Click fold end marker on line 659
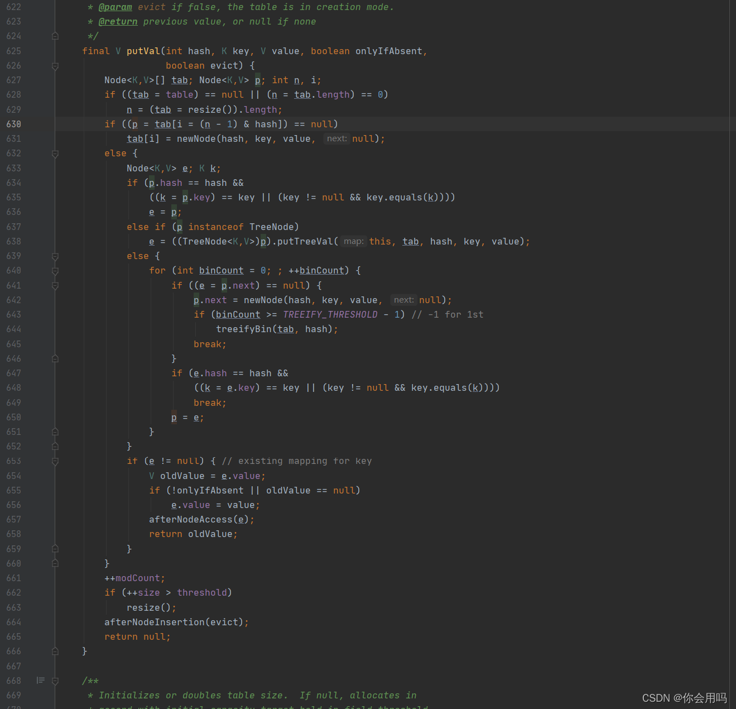 [x=55, y=549]
